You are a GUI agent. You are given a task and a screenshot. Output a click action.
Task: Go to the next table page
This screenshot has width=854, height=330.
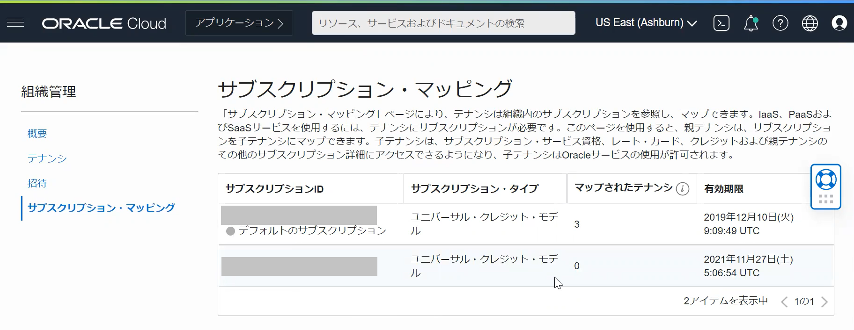[x=825, y=302]
